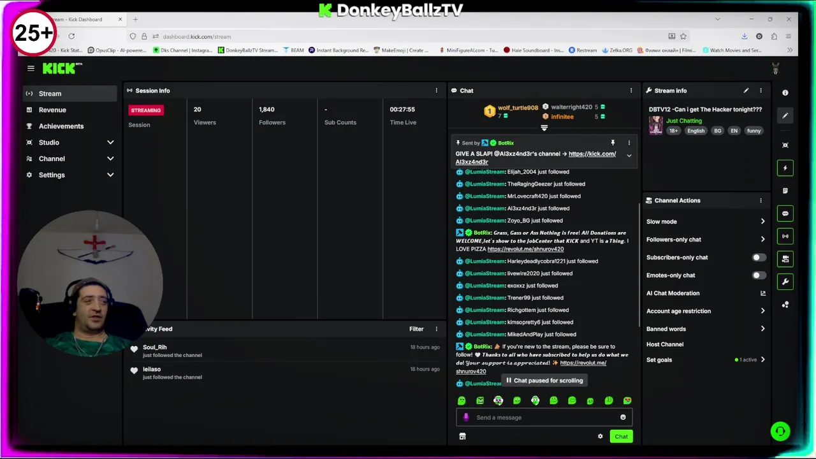
Task: Open Session Info three-dot options menu
Action: (x=437, y=91)
